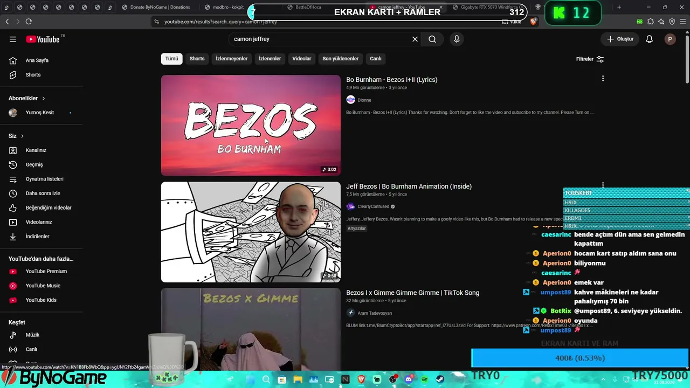The image size is (690, 388).
Task: Open Dionne channel name link
Action: coord(364,100)
